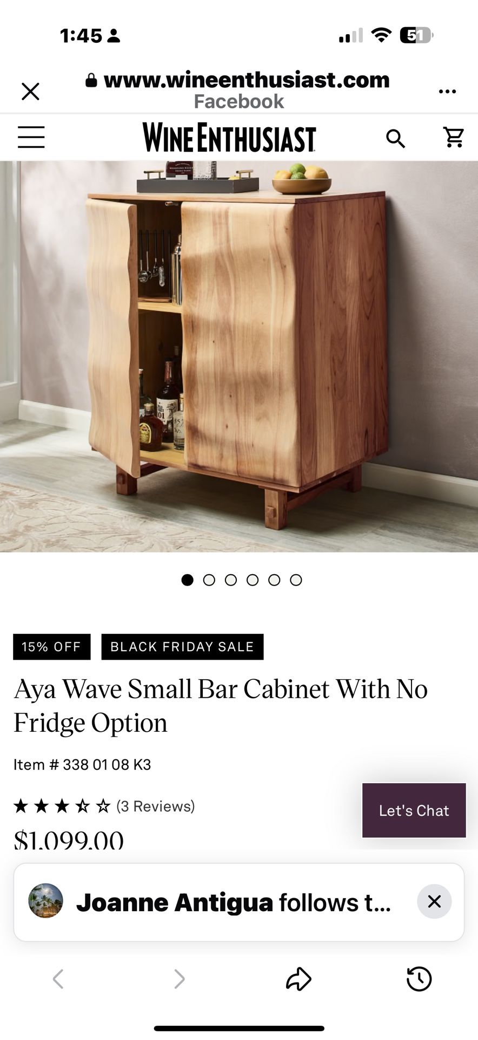The width and height of the screenshot is (478, 1040).
Task: Open the 3 Reviews link
Action: pos(156,806)
